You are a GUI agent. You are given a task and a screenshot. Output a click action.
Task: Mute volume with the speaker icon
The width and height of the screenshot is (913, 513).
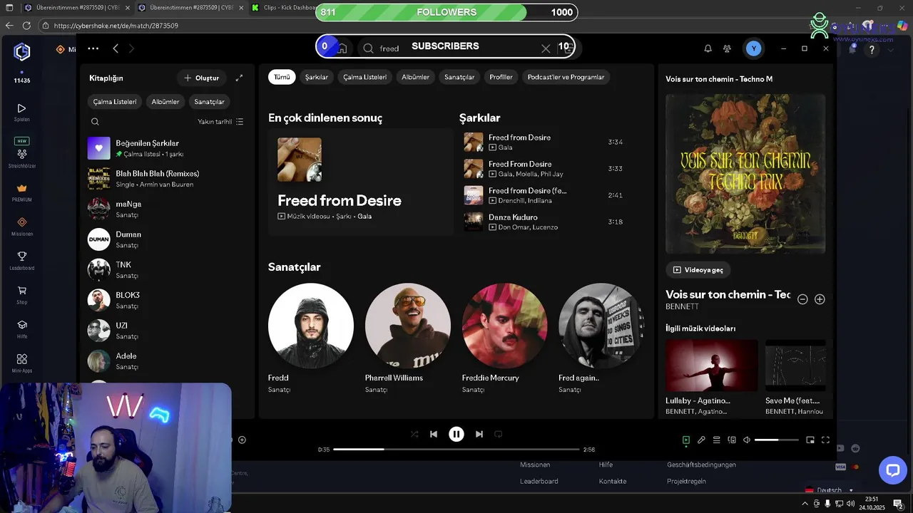point(747,440)
